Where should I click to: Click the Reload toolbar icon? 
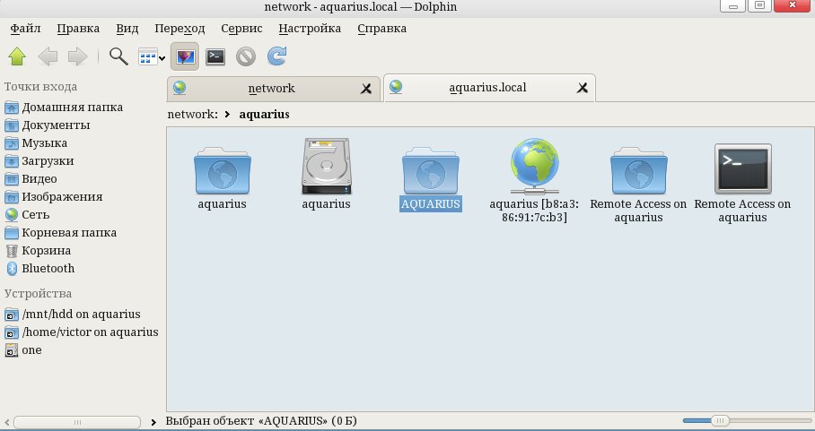pos(276,56)
